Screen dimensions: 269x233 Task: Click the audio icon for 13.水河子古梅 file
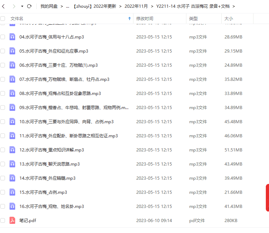click(x=12, y=164)
